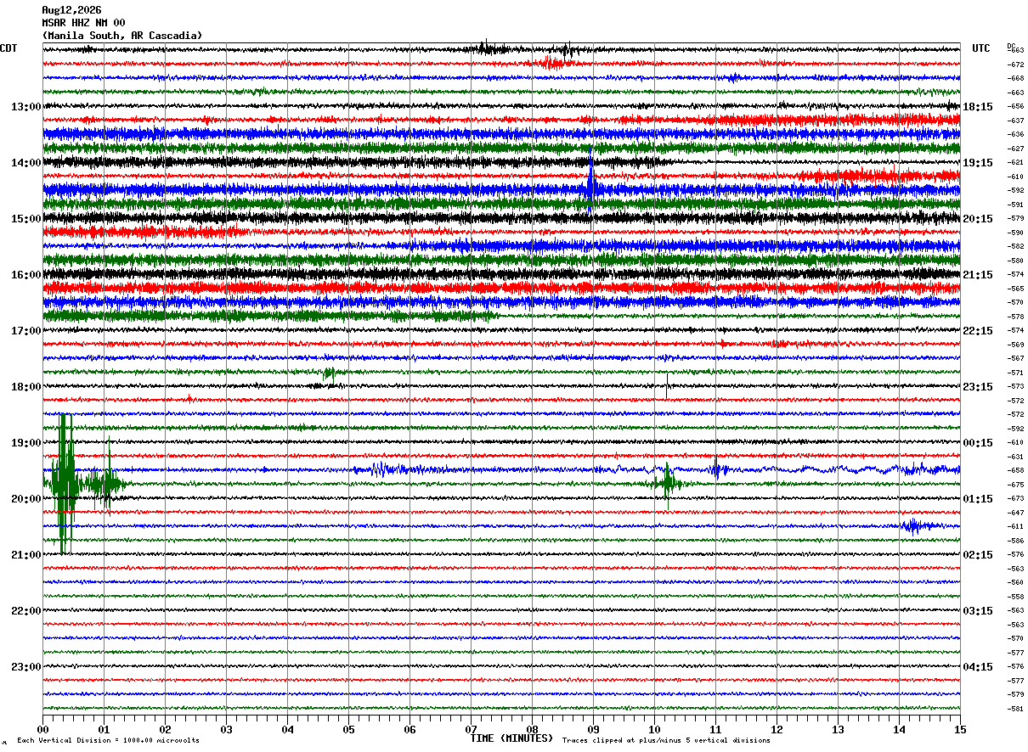Click the Manila South, AR Cascadia subtitle
Image resolution: width=1028 pixels, height=752 pixels.
(122, 36)
